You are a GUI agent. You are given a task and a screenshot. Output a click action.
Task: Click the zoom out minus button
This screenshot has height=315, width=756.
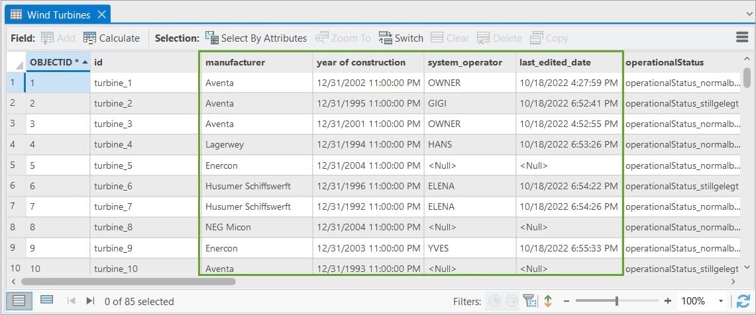click(567, 301)
